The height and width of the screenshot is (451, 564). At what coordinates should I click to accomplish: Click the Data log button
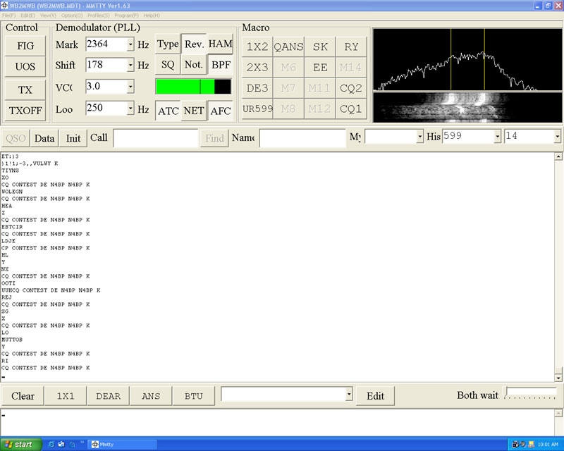point(44,138)
